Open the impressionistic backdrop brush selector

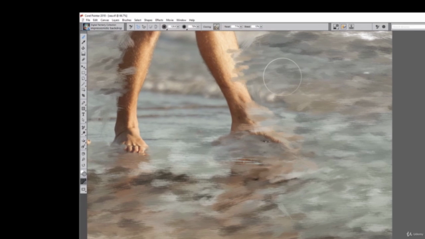tap(103, 27)
